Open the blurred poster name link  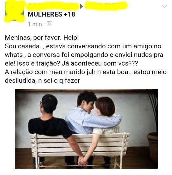tap(53, 6)
